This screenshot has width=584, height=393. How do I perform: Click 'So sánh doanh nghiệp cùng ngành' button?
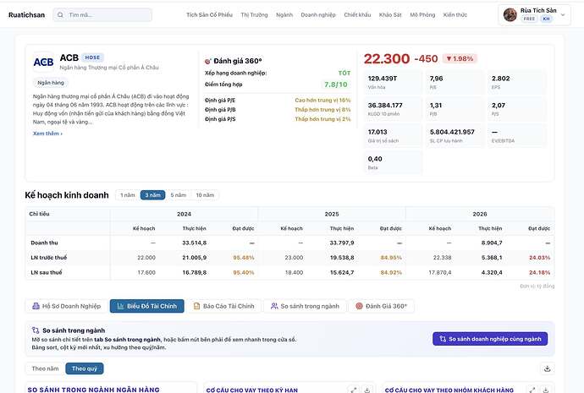pyautogui.click(x=490, y=339)
